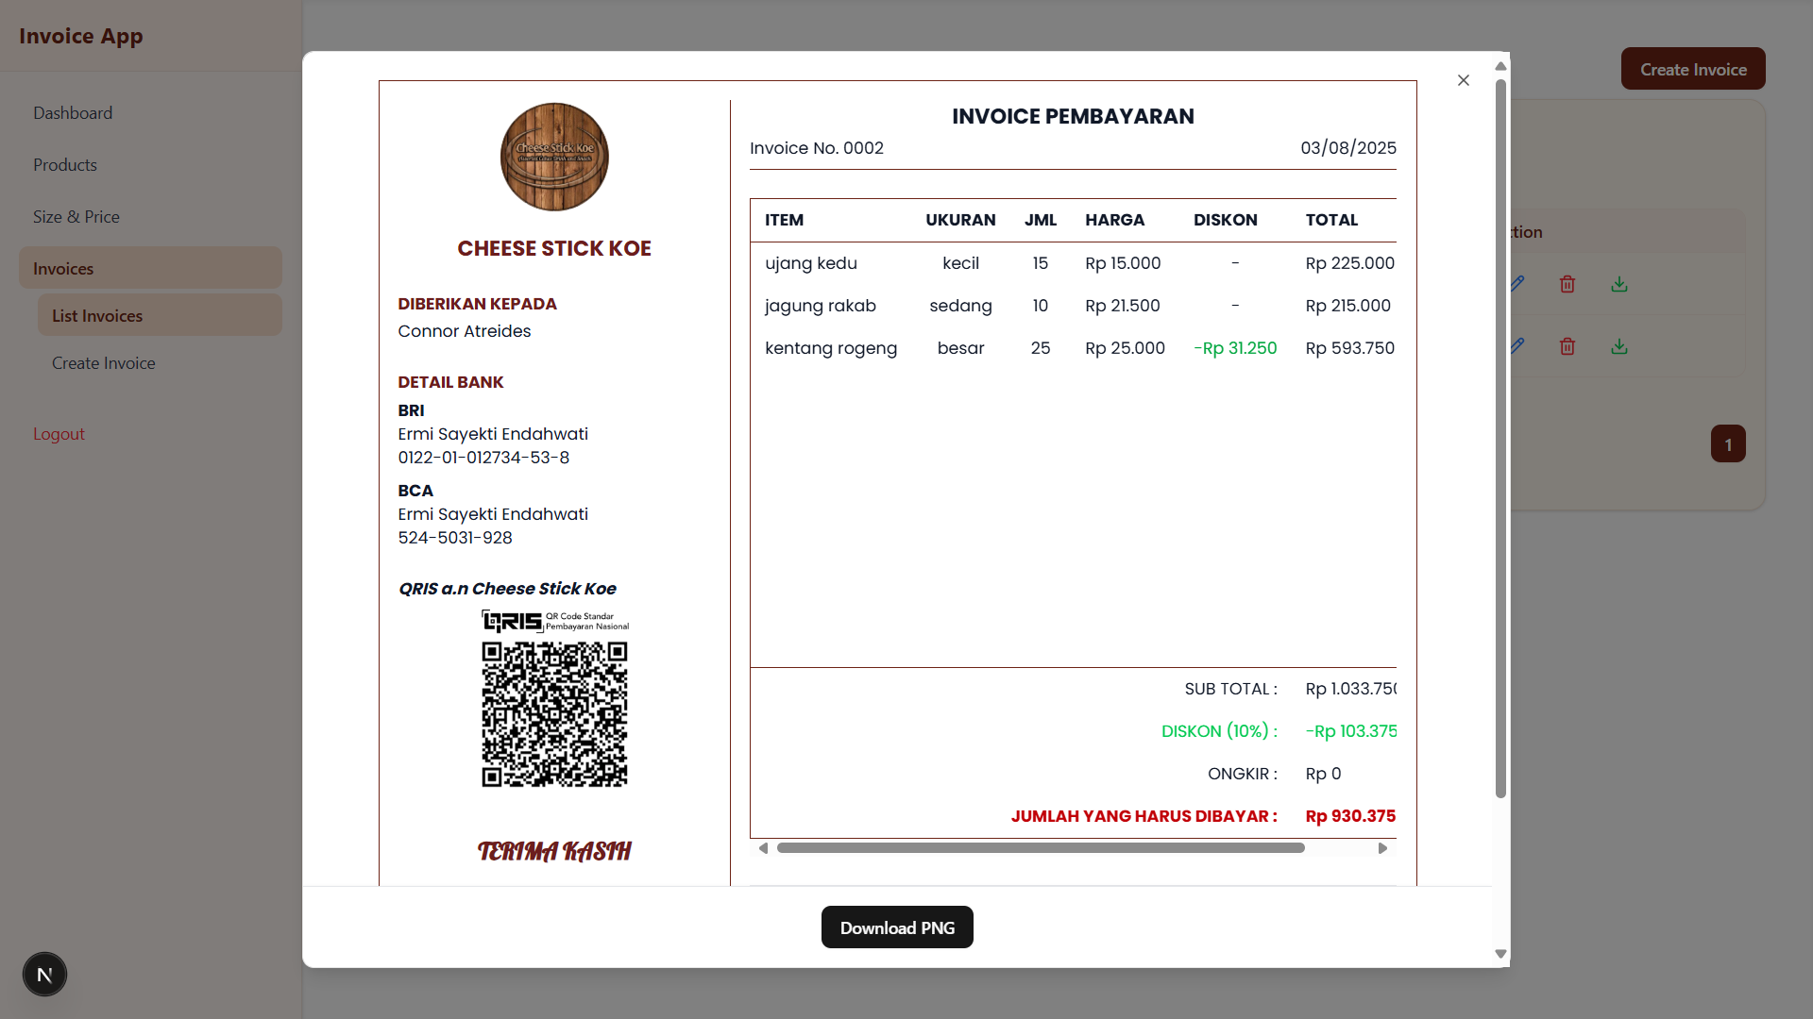Click the second row blue edit pencil
The width and height of the screenshot is (1813, 1019).
(1517, 345)
